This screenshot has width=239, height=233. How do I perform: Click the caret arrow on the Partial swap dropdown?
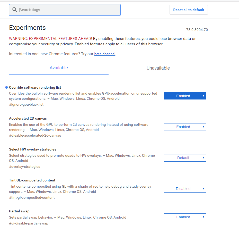[203, 217]
